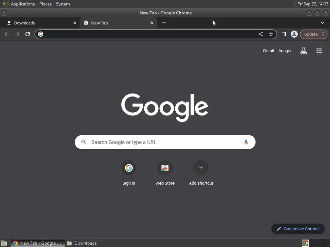Open the Places menu
This screenshot has width=330, height=247.
pyautogui.click(x=45, y=4)
